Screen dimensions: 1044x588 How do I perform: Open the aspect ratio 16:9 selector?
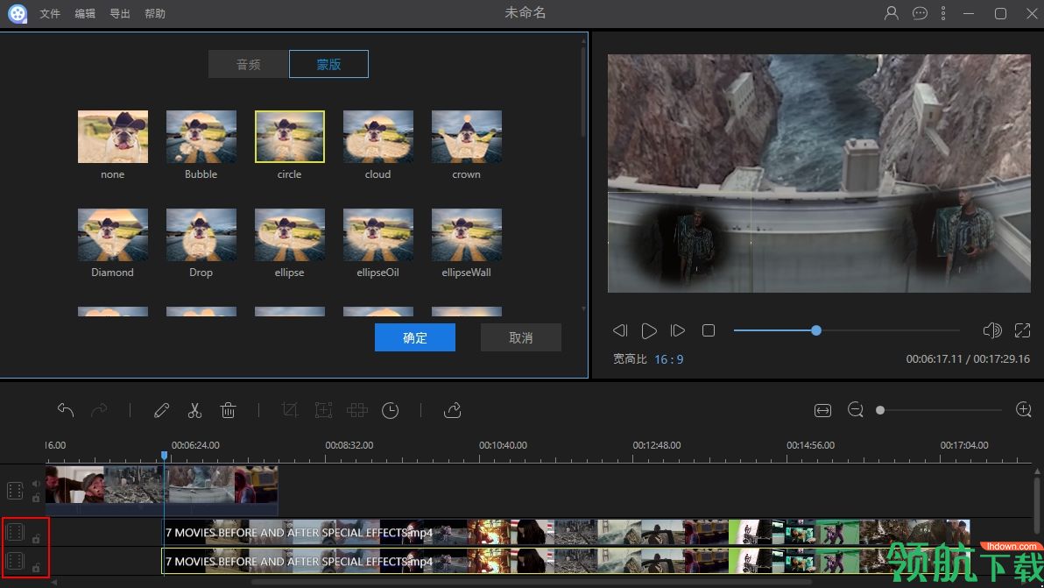point(668,359)
